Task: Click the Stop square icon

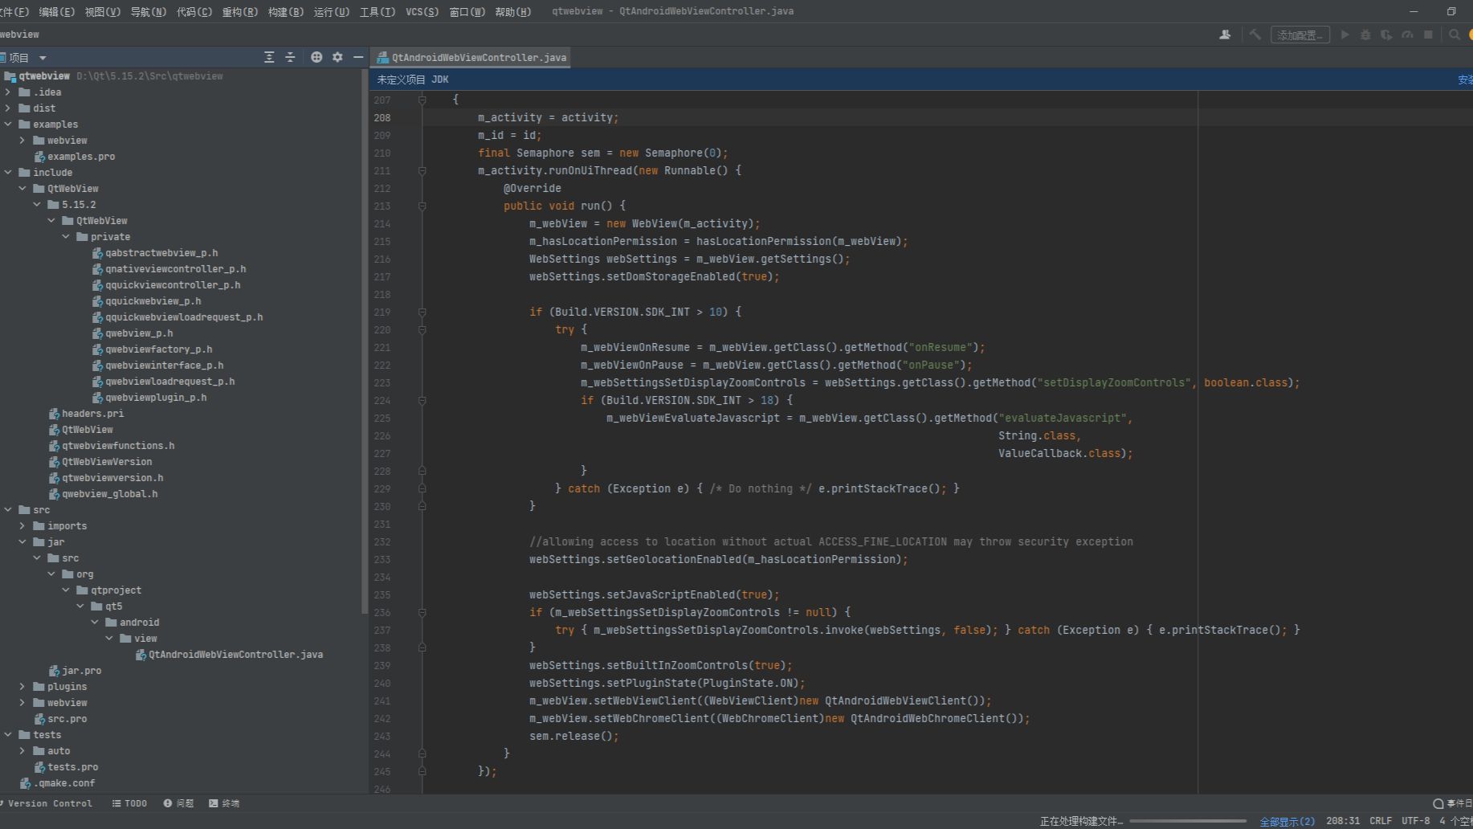Action: (x=1428, y=35)
